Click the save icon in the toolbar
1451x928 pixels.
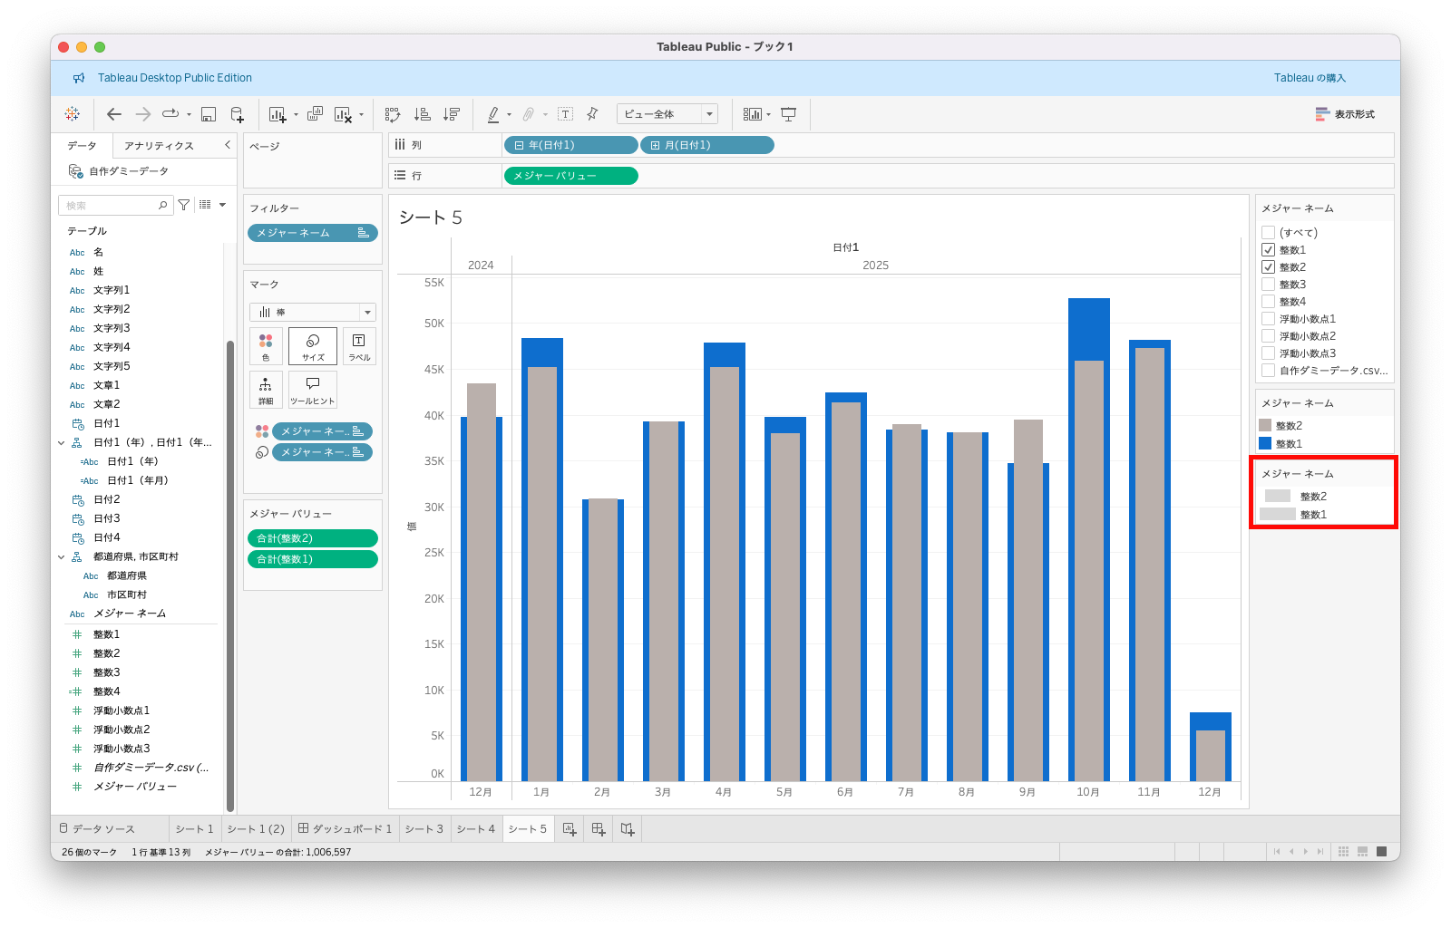click(209, 114)
